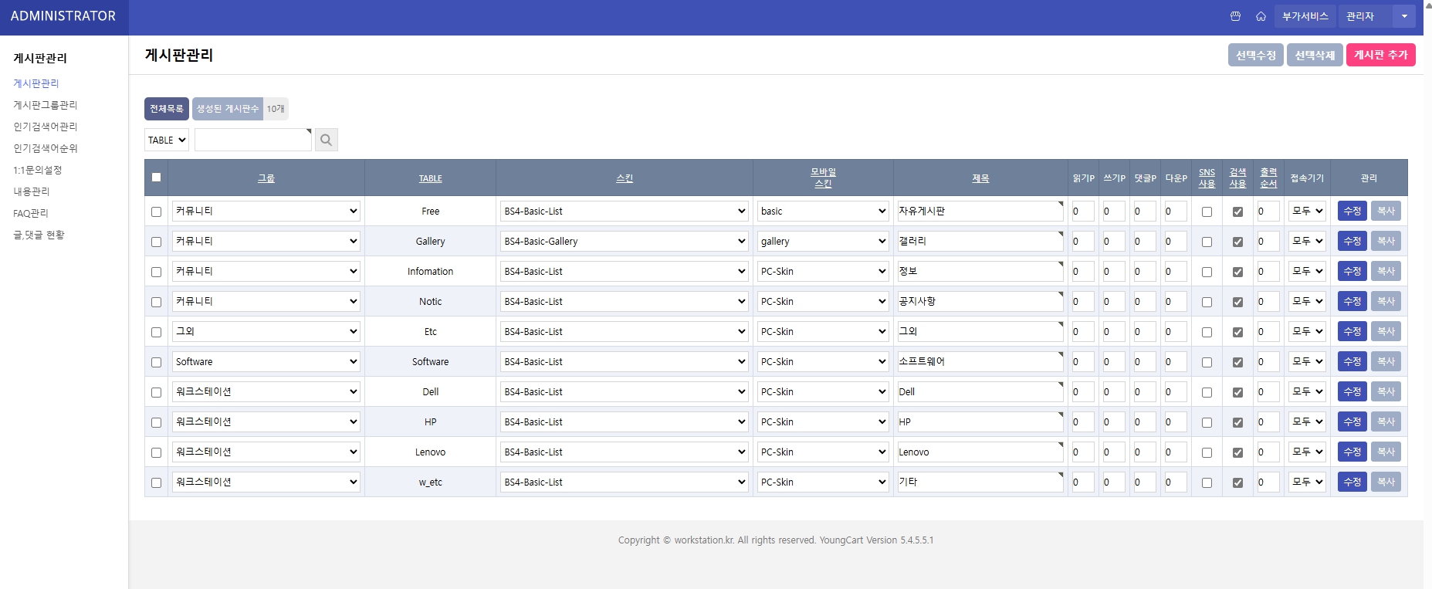Open FAQ관리 from the sidebar menu
The height and width of the screenshot is (589, 1432).
[x=31, y=213]
